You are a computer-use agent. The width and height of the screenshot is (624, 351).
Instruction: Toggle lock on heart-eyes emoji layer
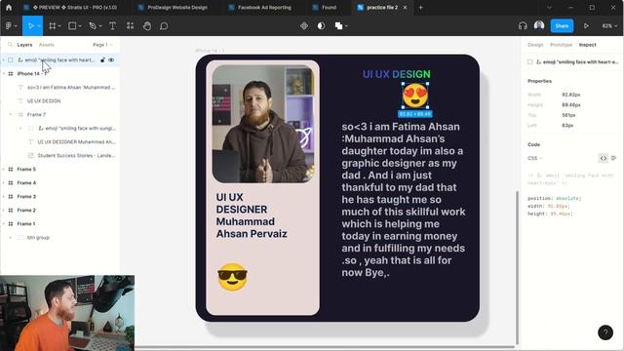(x=102, y=60)
